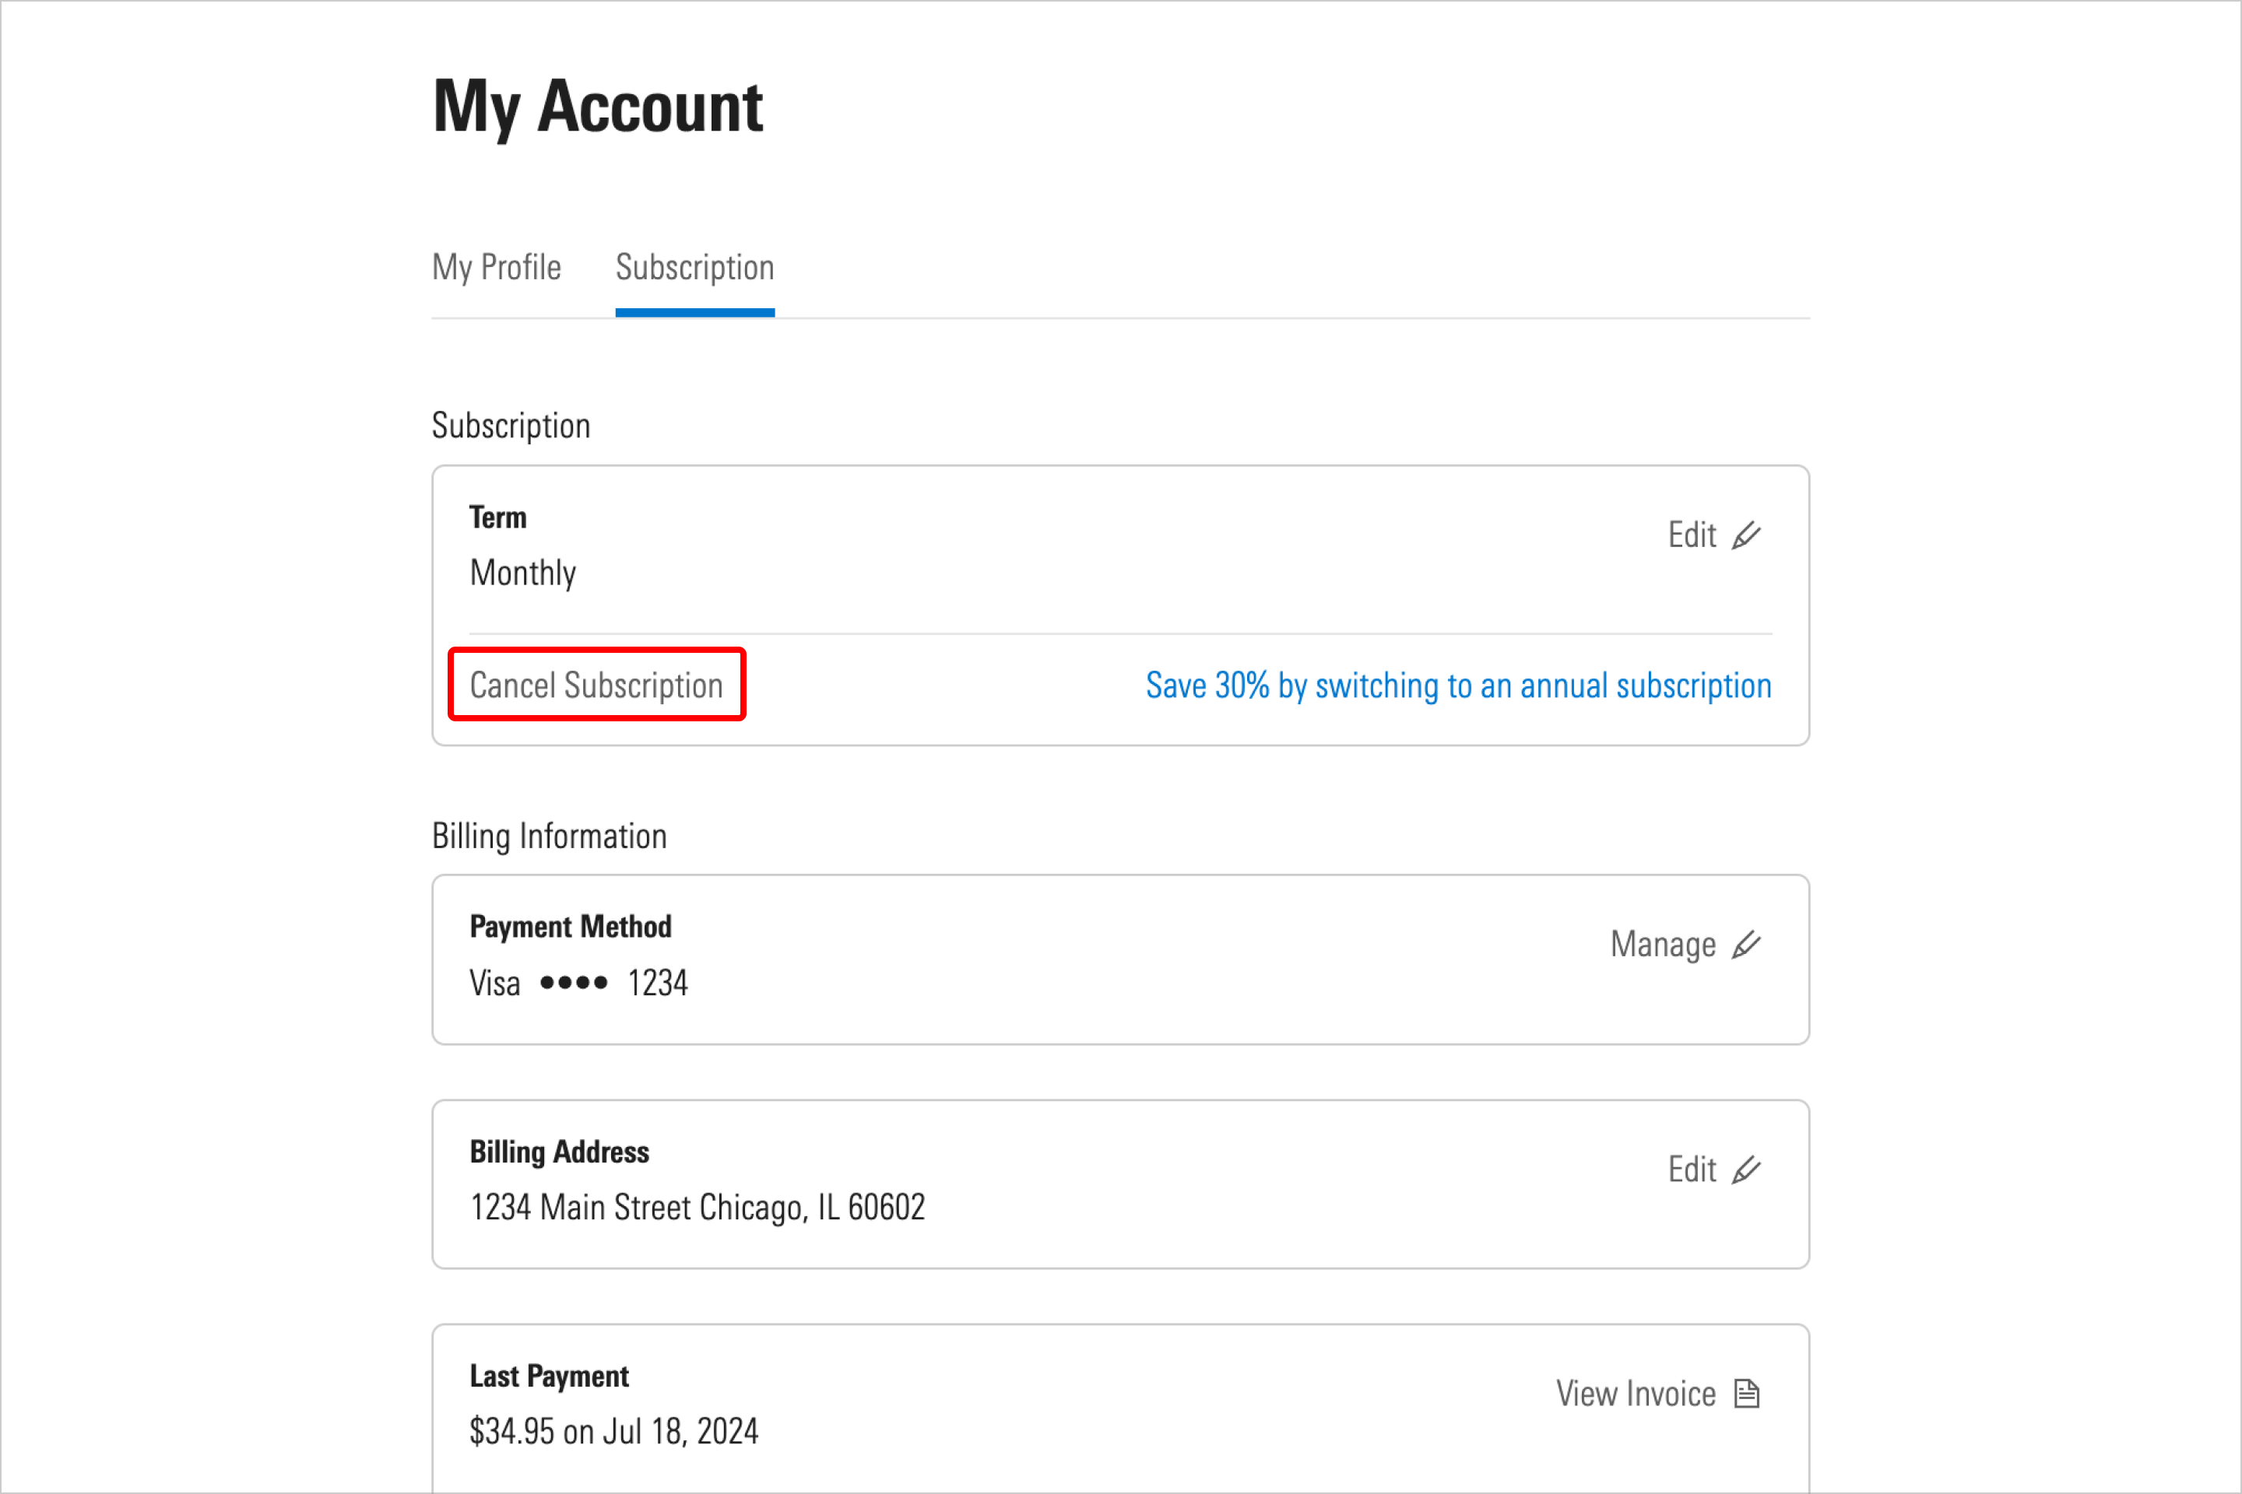
Task: Click the document icon beside View Invoice
Action: click(1746, 1394)
